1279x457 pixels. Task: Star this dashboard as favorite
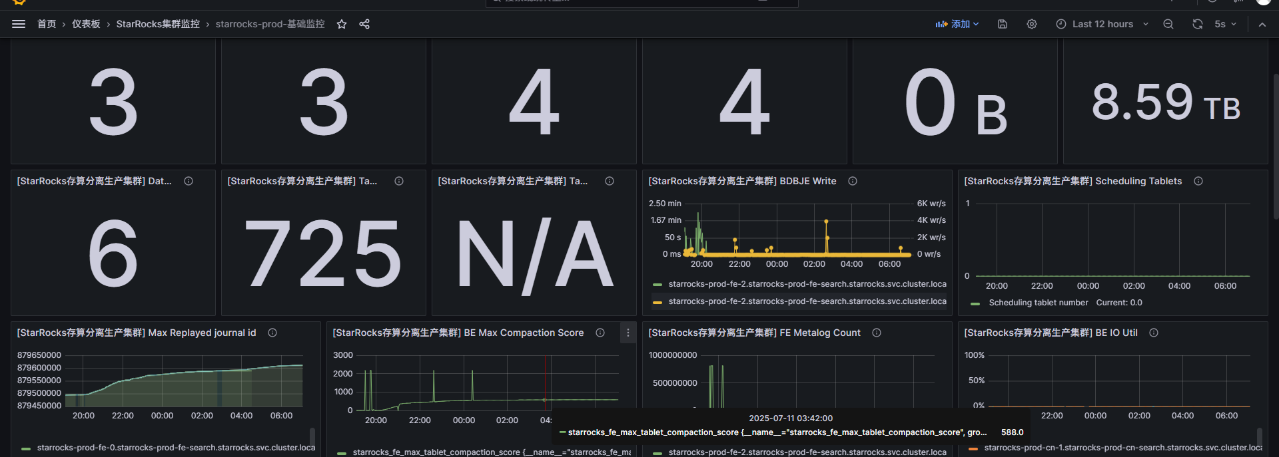click(x=342, y=24)
